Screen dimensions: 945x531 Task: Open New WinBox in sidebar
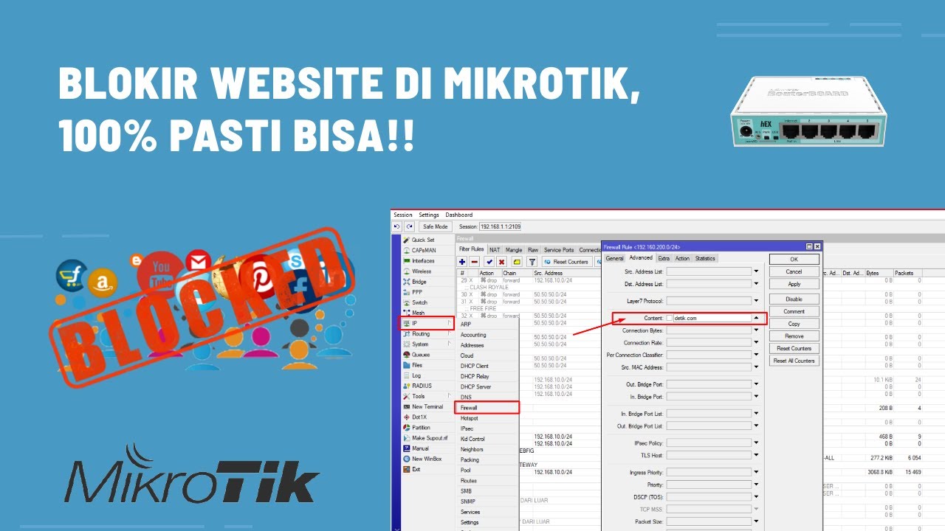click(x=427, y=459)
